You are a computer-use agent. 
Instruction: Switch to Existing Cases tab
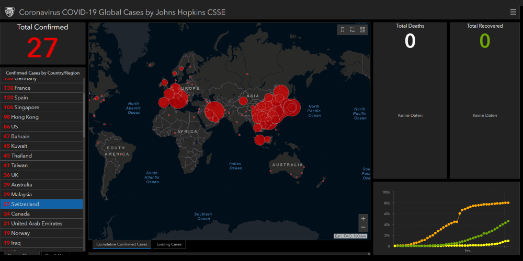169,244
